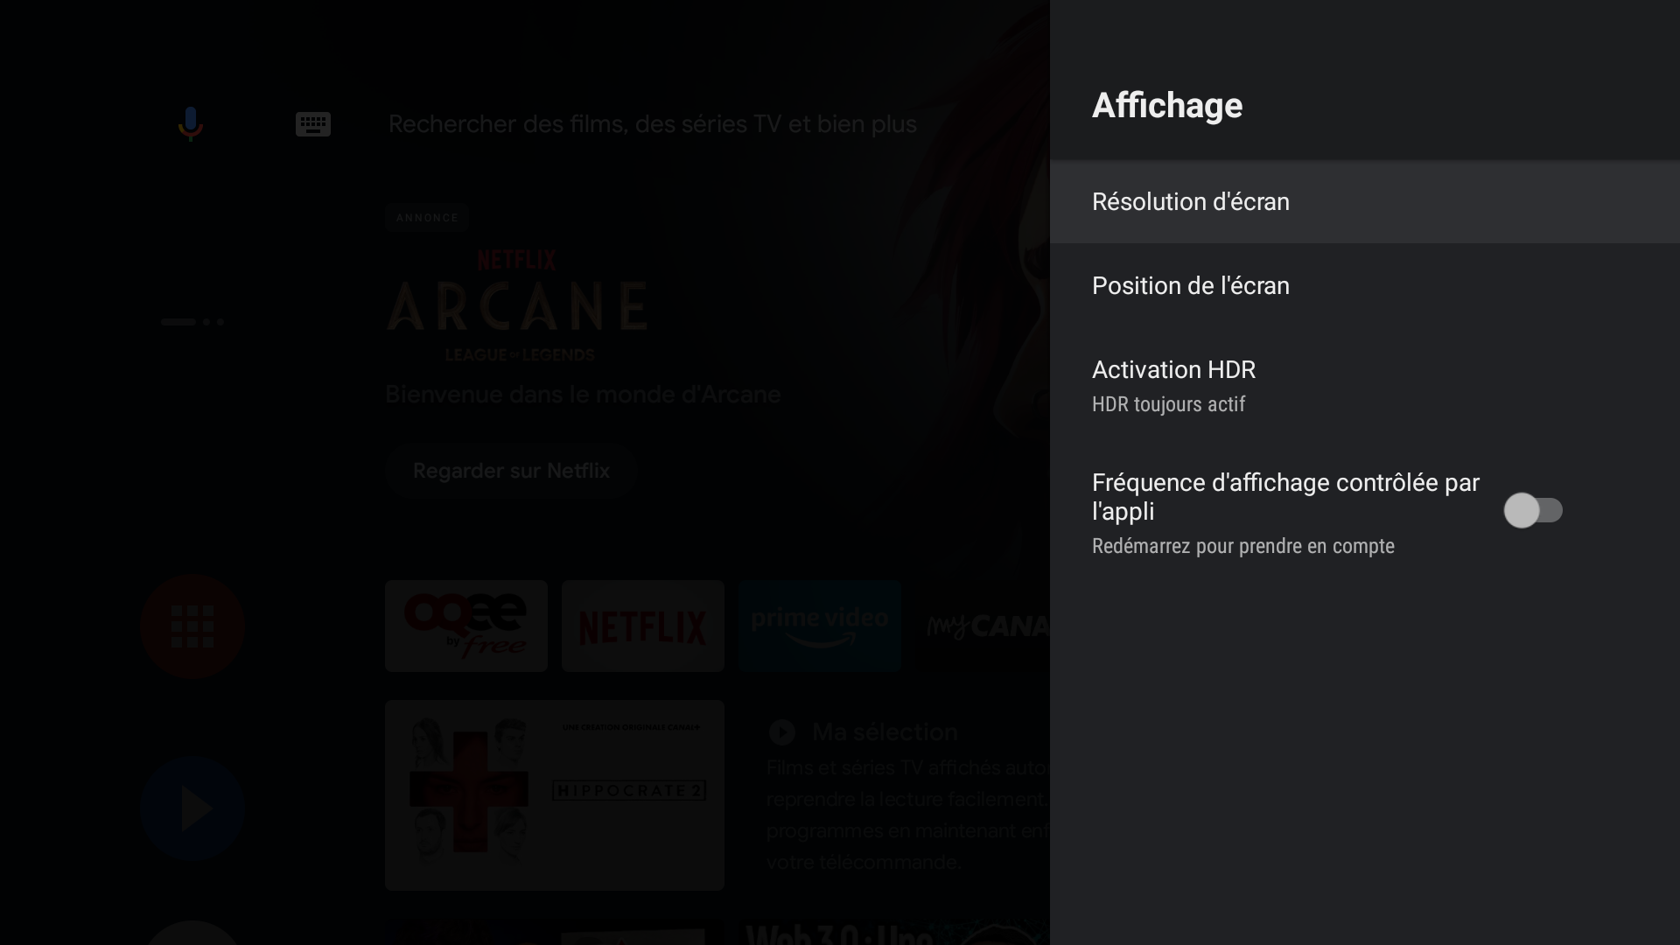The height and width of the screenshot is (945, 1680).
Task: Click the Ma sélection play icon
Action: [782, 732]
